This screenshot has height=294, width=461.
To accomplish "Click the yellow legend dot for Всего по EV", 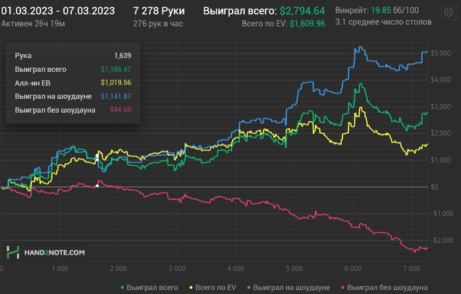I will pos(191,288).
